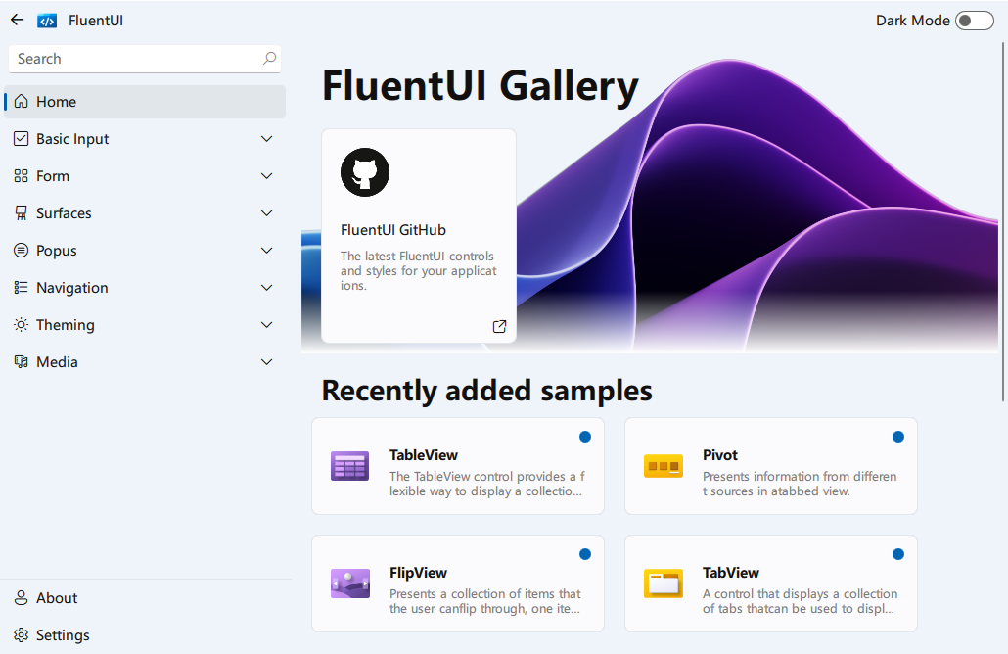Toggle the Dark Mode switch
This screenshot has height=654, width=1008.
pos(975,21)
